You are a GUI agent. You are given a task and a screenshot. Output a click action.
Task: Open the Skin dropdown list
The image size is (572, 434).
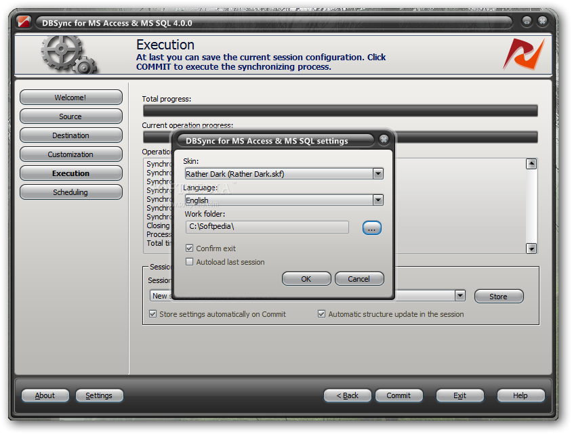click(x=378, y=174)
